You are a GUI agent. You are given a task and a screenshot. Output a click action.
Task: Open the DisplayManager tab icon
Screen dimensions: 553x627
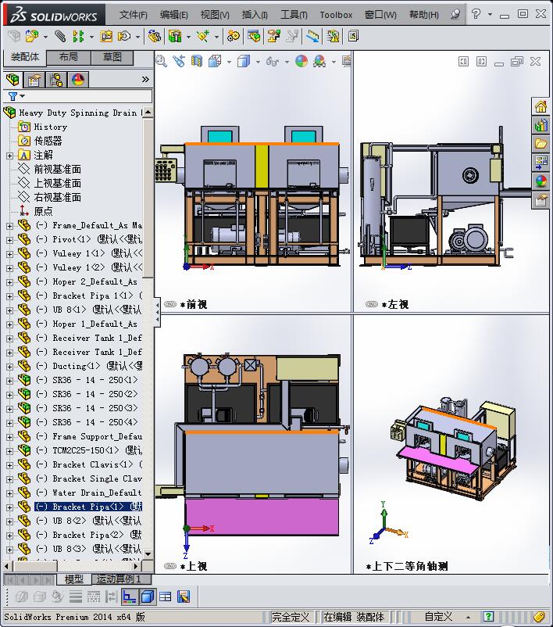(x=78, y=80)
